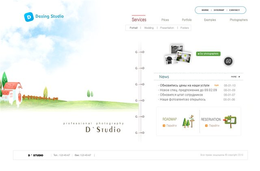Click date 08-01-07

(229, 95)
